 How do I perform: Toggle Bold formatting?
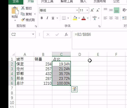point(42,18)
